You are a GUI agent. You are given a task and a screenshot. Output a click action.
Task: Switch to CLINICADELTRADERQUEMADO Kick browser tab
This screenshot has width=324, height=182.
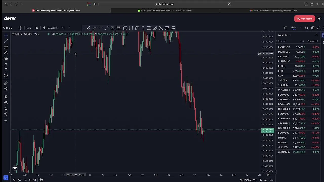(x=165, y=11)
